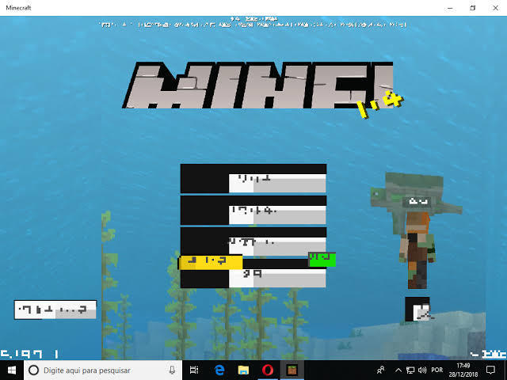
Task: Click the topmost gray main menu button
Action: (x=253, y=178)
